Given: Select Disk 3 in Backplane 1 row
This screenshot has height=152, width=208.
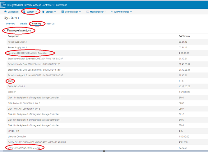Looking at the screenshot, I should pos(107,119).
